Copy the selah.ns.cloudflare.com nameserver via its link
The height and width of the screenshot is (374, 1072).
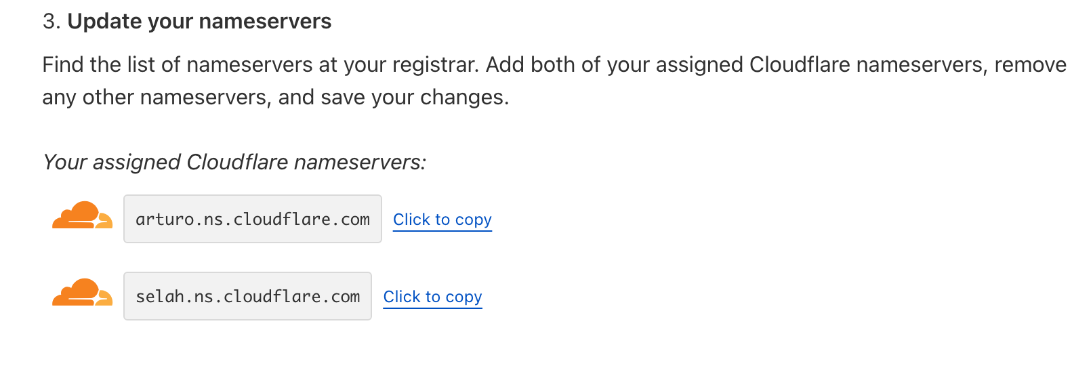tap(432, 297)
